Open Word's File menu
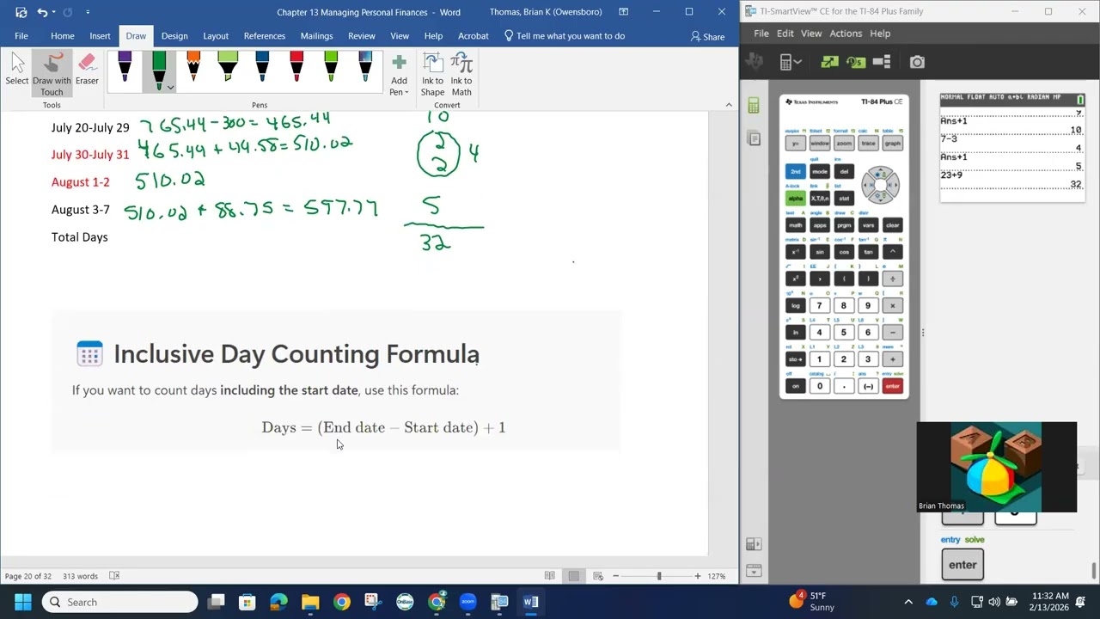 (21, 36)
